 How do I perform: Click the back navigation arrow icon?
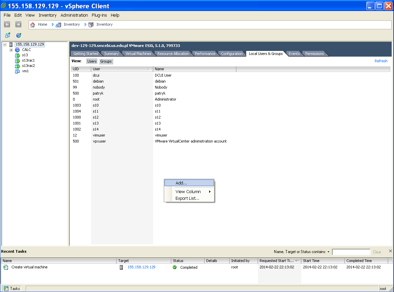pos(7,24)
